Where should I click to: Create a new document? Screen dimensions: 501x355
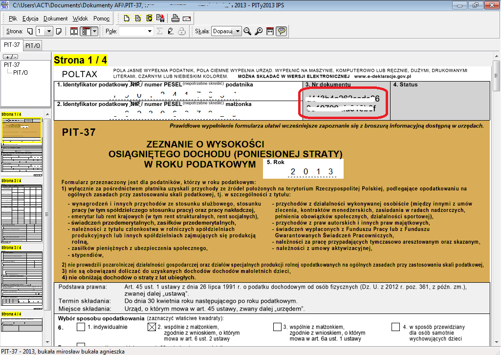point(126,18)
